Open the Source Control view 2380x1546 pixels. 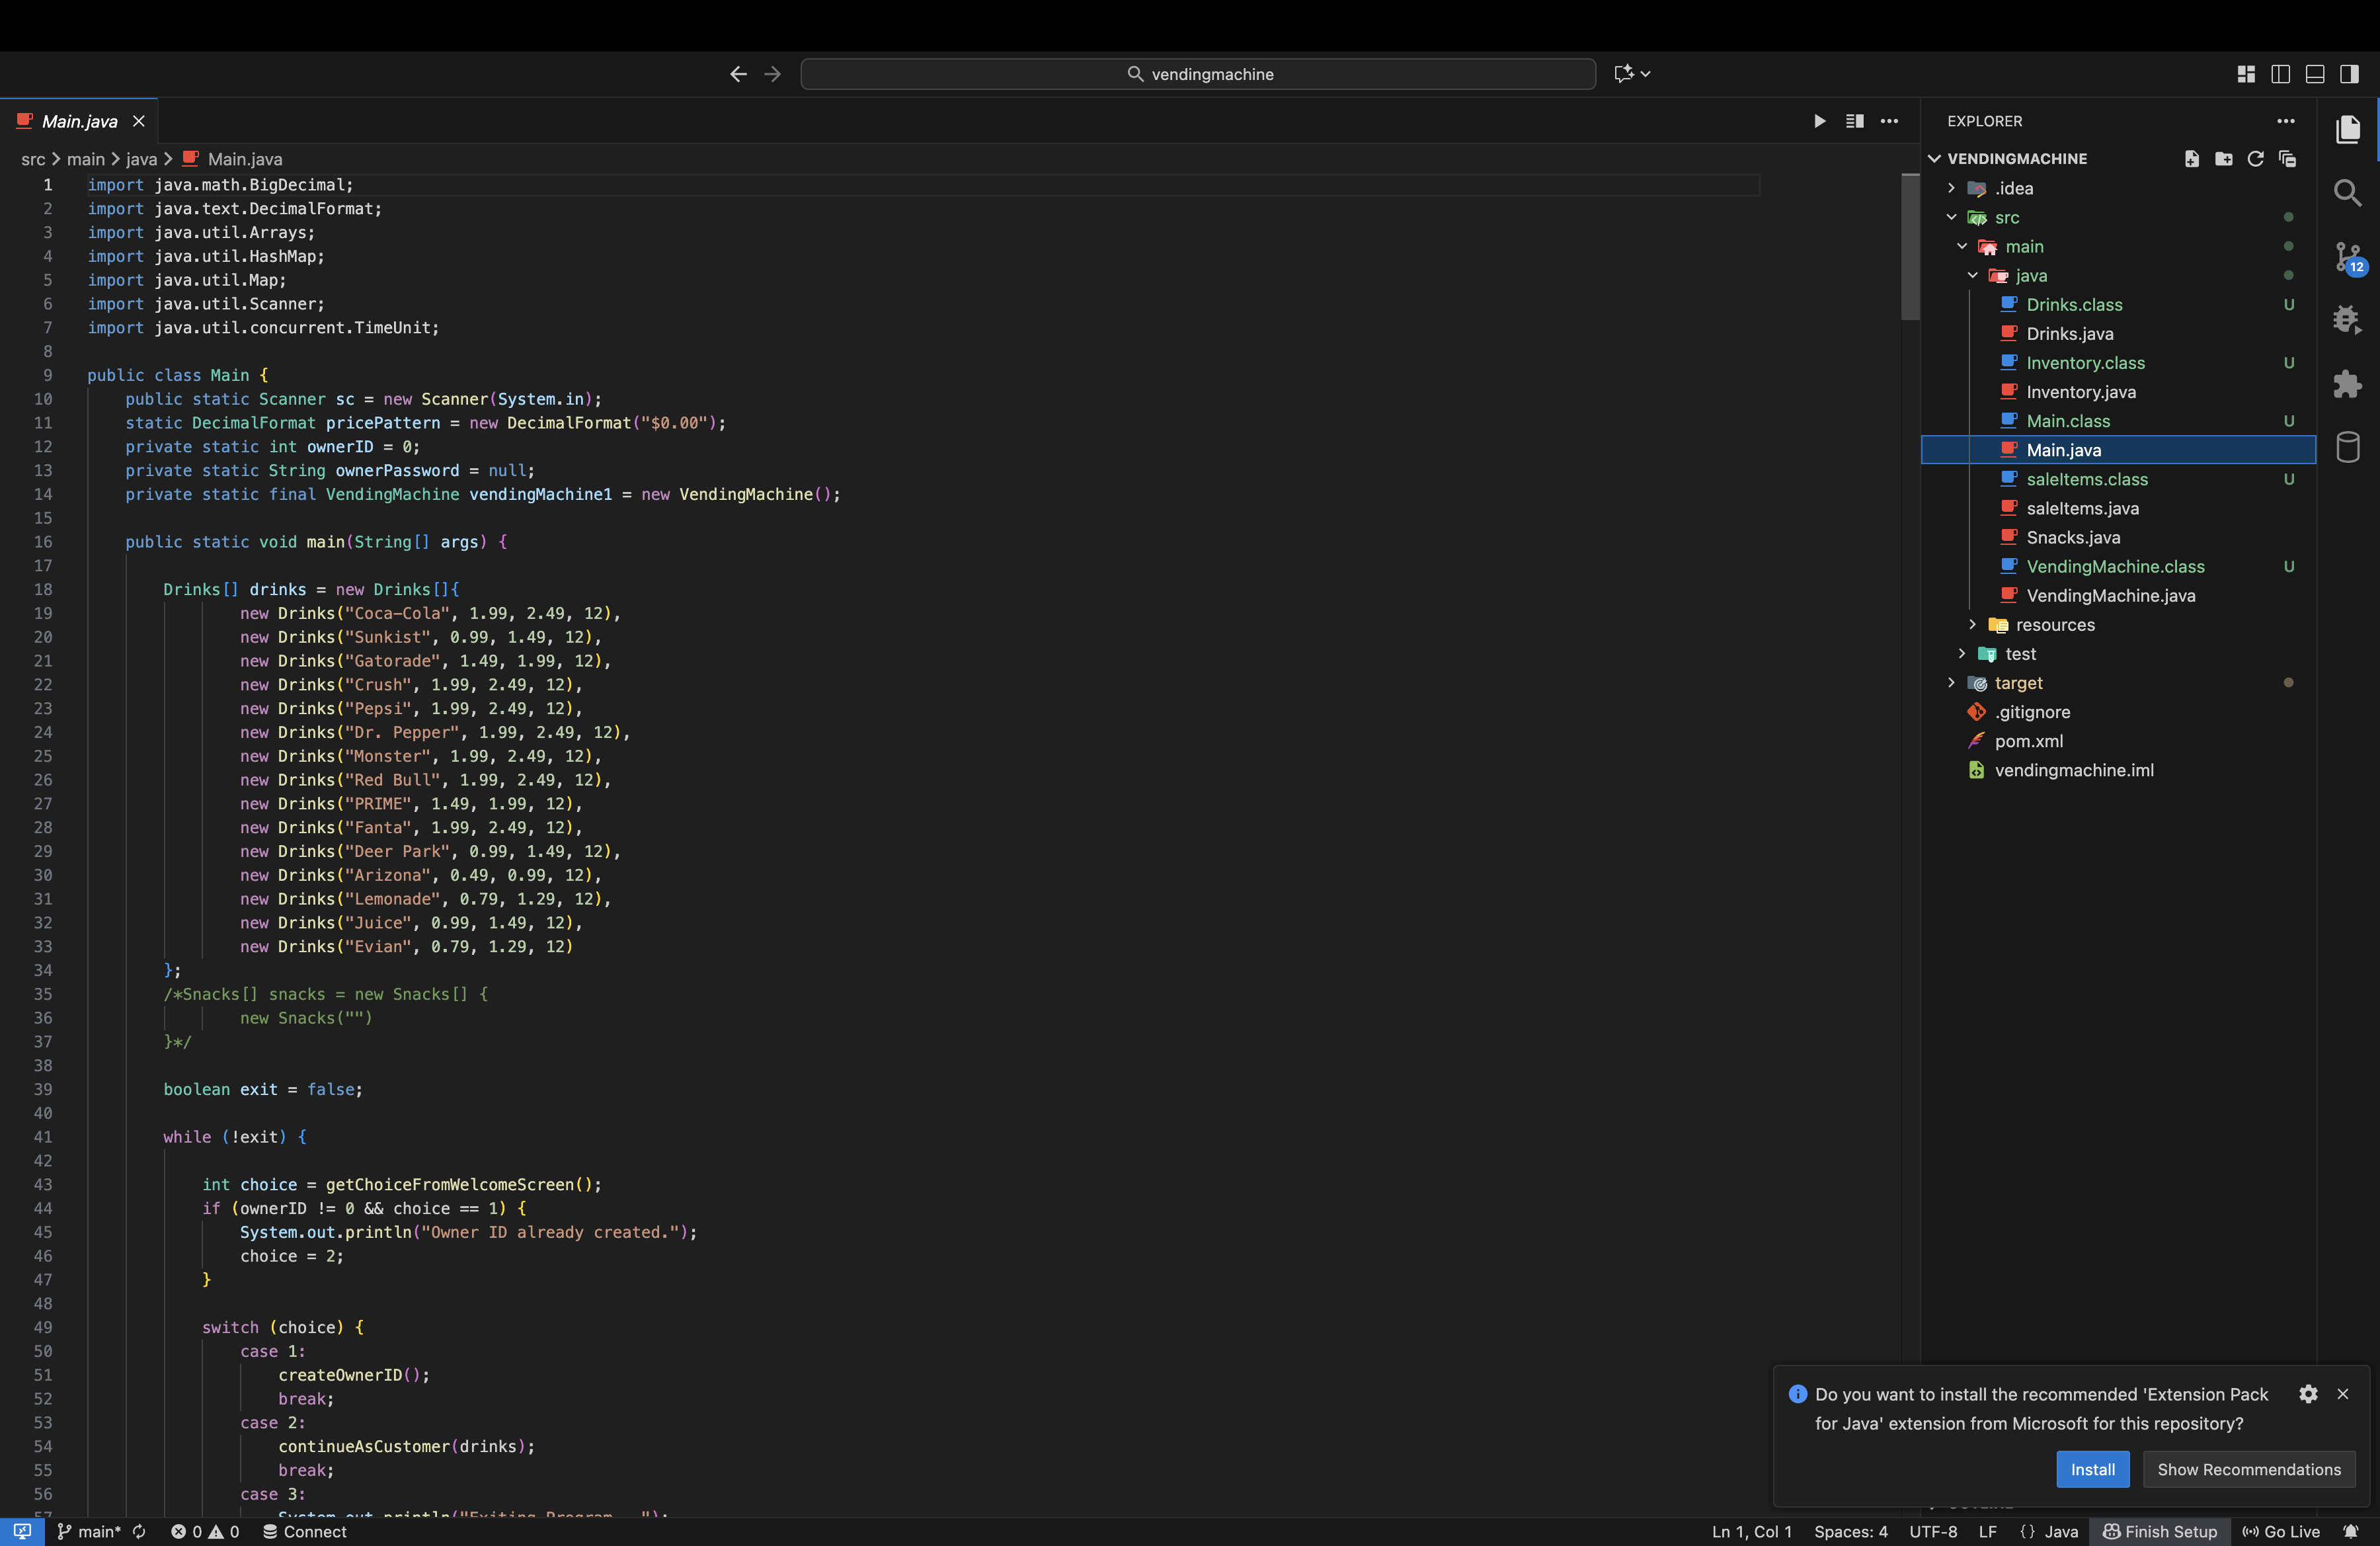2347,257
